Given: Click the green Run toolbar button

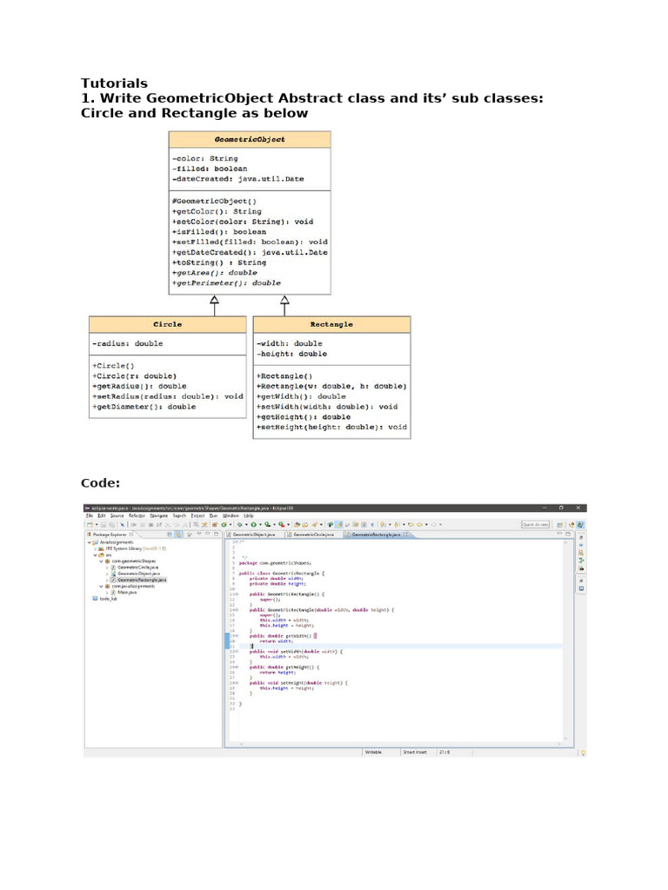Looking at the screenshot, I should [x=254, y=524].
